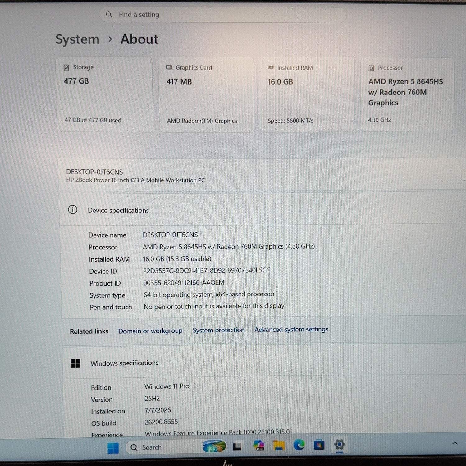The width and height of the screenshot is (466, 466).
Task: Open Microsoft Store from the taskbar
Action: tap(319, 445)
